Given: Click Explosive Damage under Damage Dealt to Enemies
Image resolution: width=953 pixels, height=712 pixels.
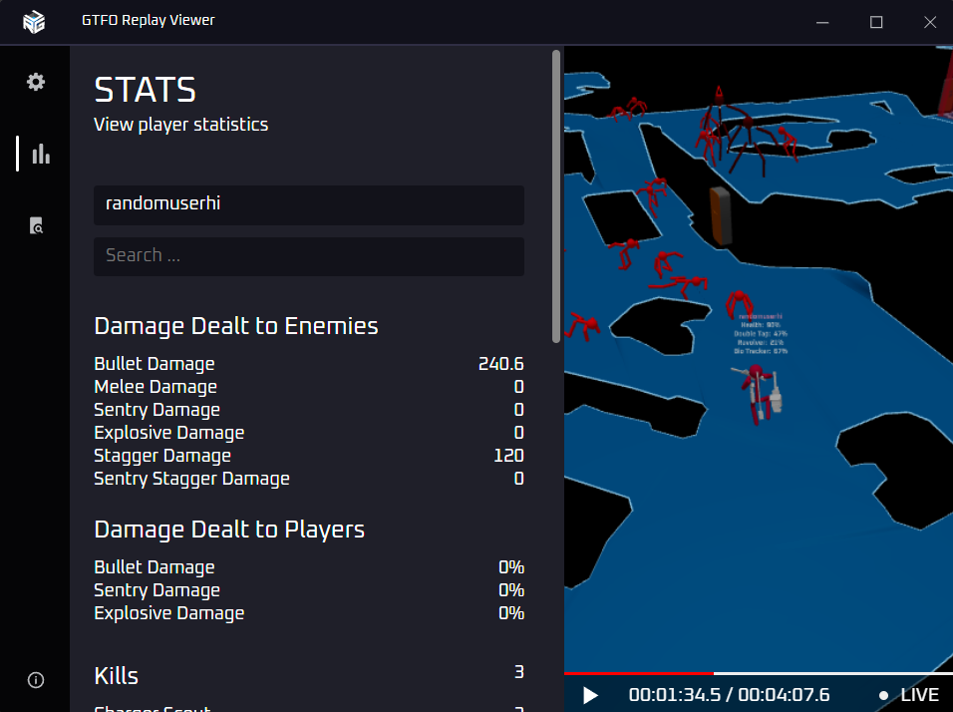Looking at the screenshot, I should [x=168, y=433].
